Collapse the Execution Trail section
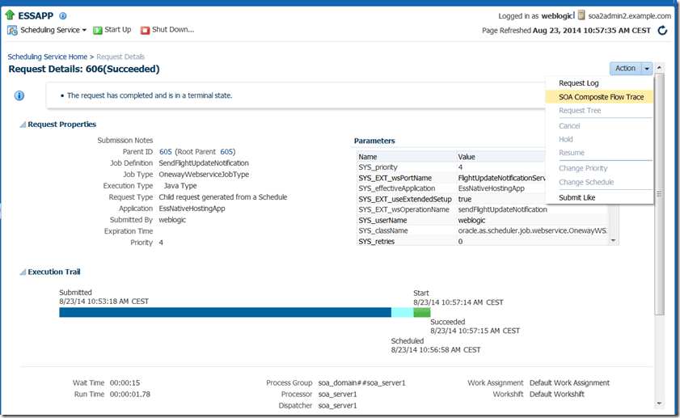This screenshot has height=418, width=680. 23,272
